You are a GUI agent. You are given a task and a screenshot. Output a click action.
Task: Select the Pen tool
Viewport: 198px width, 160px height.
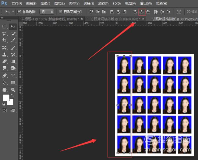tap(5, 75)
